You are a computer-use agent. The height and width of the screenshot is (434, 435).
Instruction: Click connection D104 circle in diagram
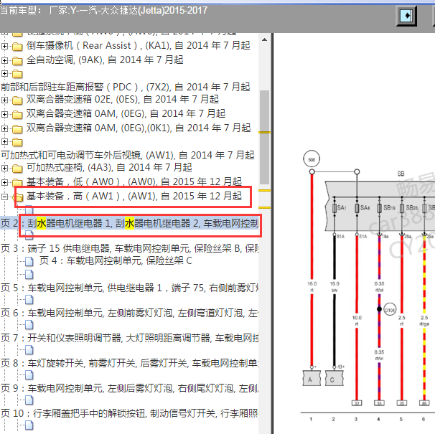[x=390, y=310]
